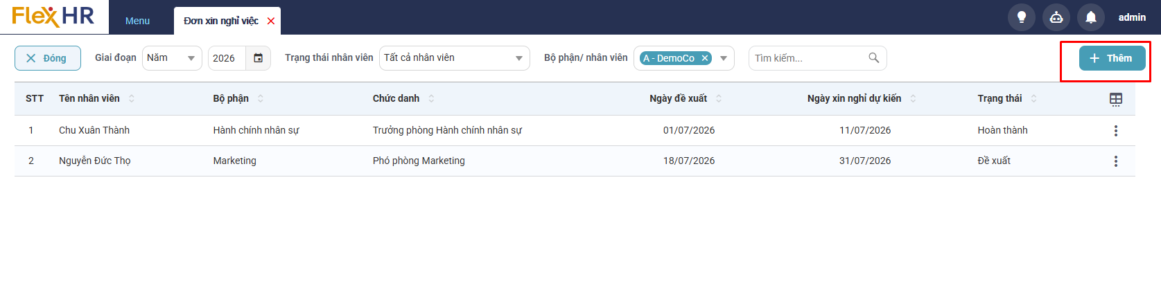Select employee name Nguyễn Đức Thọ

pyautogui.click(x=95, y=161)
